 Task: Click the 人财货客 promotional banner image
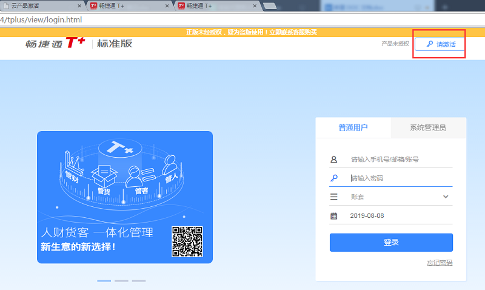tap(125, 197)
